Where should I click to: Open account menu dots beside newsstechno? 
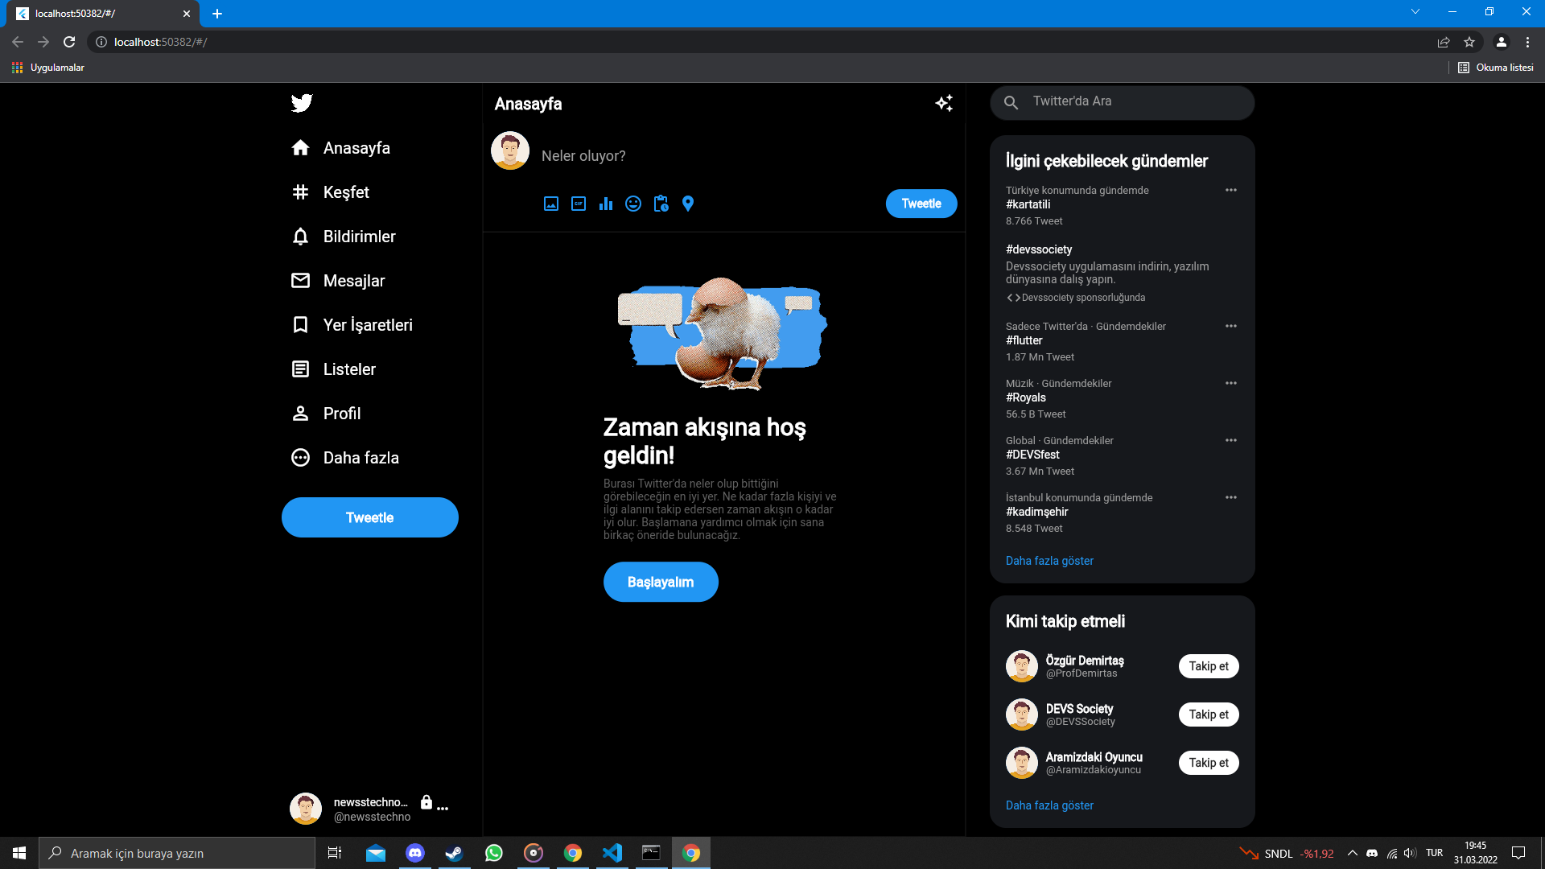coord(443,808)
